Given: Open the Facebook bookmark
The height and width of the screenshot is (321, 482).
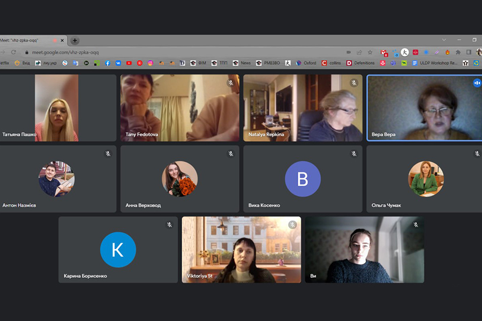Looking at the screenshot, I should (108, 63).
